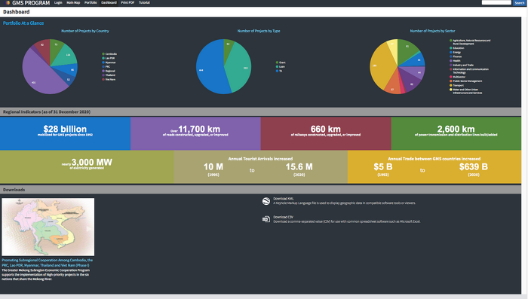Toggle Education sector legend entry
Screen dimensions: 528x299
(x=457, y=48)
